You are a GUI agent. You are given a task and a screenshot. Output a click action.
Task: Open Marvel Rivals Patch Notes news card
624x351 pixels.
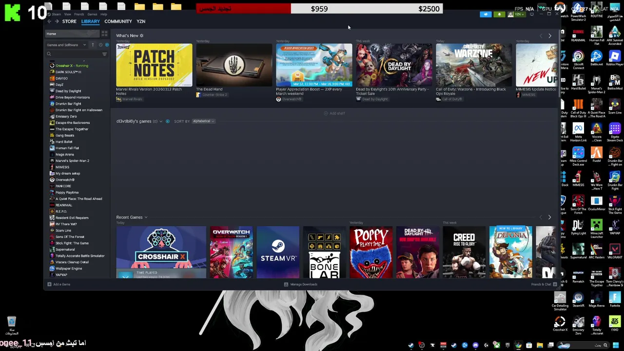(154, 65)
